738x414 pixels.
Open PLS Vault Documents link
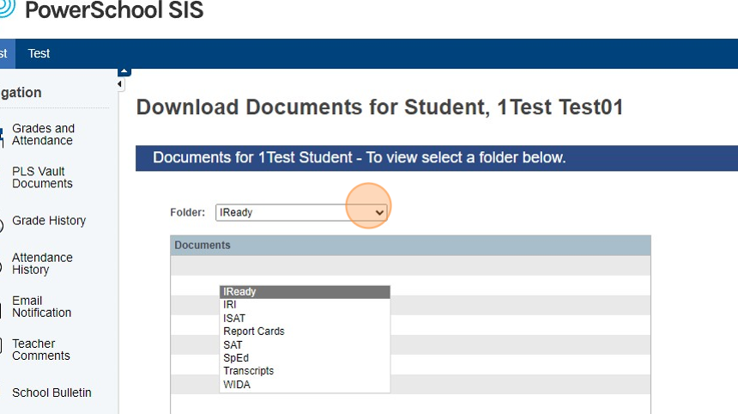click(x=42, y=178)
